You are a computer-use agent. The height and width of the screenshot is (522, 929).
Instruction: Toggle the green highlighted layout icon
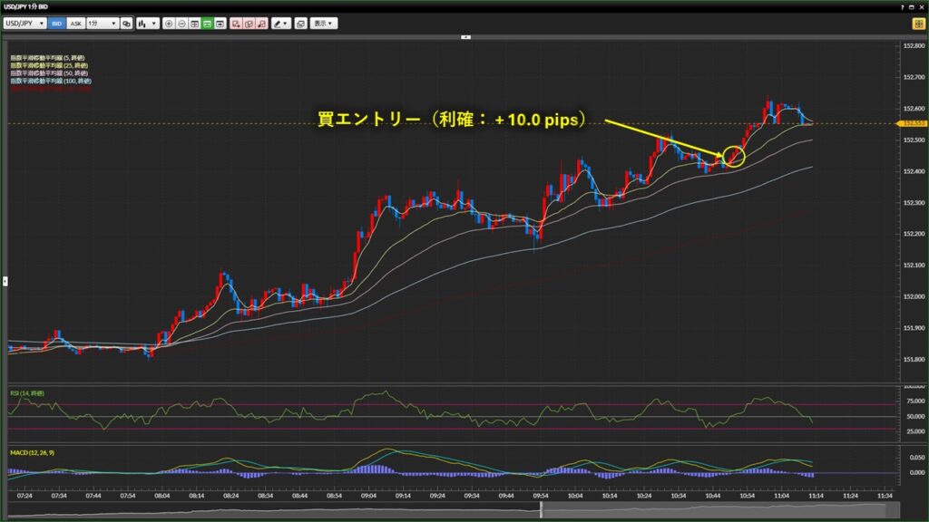(208, 23)
